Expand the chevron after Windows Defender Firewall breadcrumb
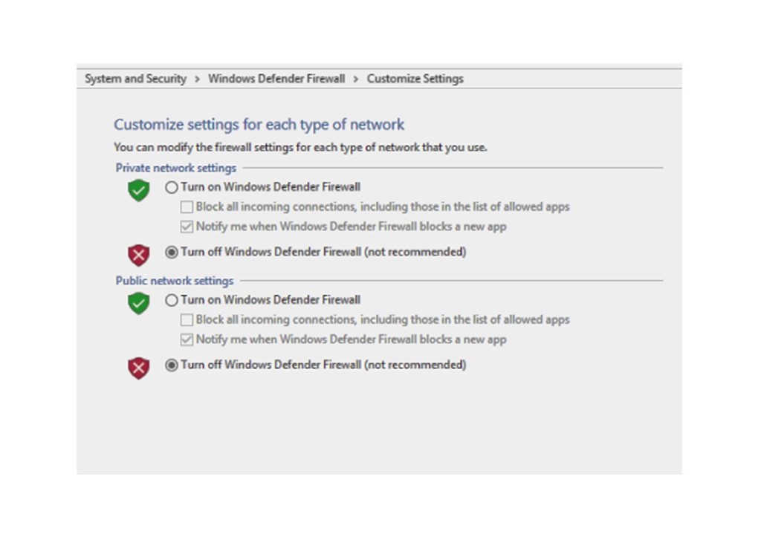This screenshot has height=534, width=761. click(356, 79)
